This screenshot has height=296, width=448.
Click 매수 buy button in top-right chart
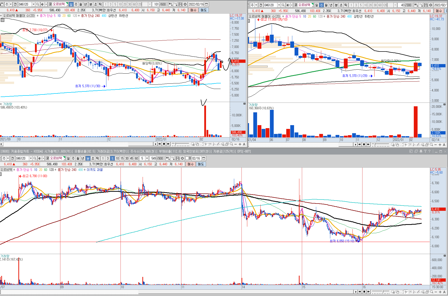coord(439,11)
